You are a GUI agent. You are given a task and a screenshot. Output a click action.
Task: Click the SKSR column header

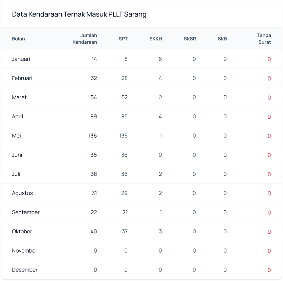point(190,39)
